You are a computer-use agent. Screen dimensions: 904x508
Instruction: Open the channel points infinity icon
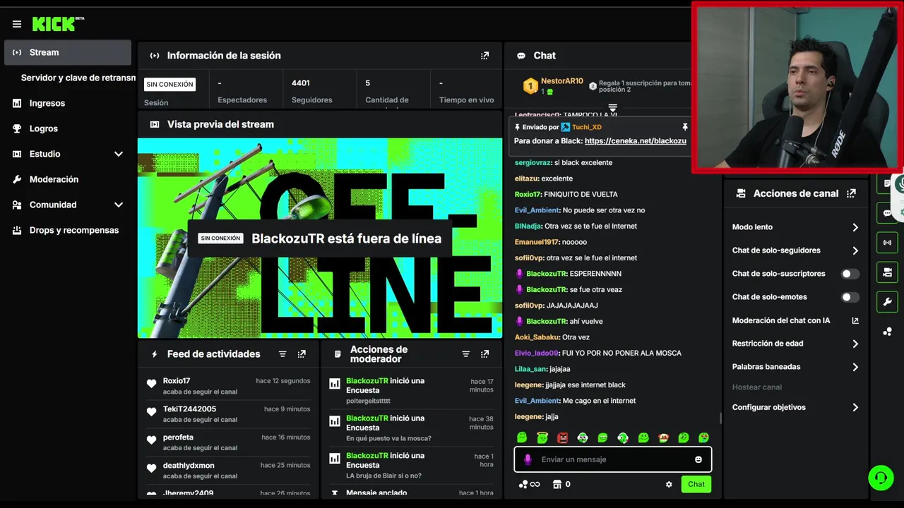pos(529,485)
